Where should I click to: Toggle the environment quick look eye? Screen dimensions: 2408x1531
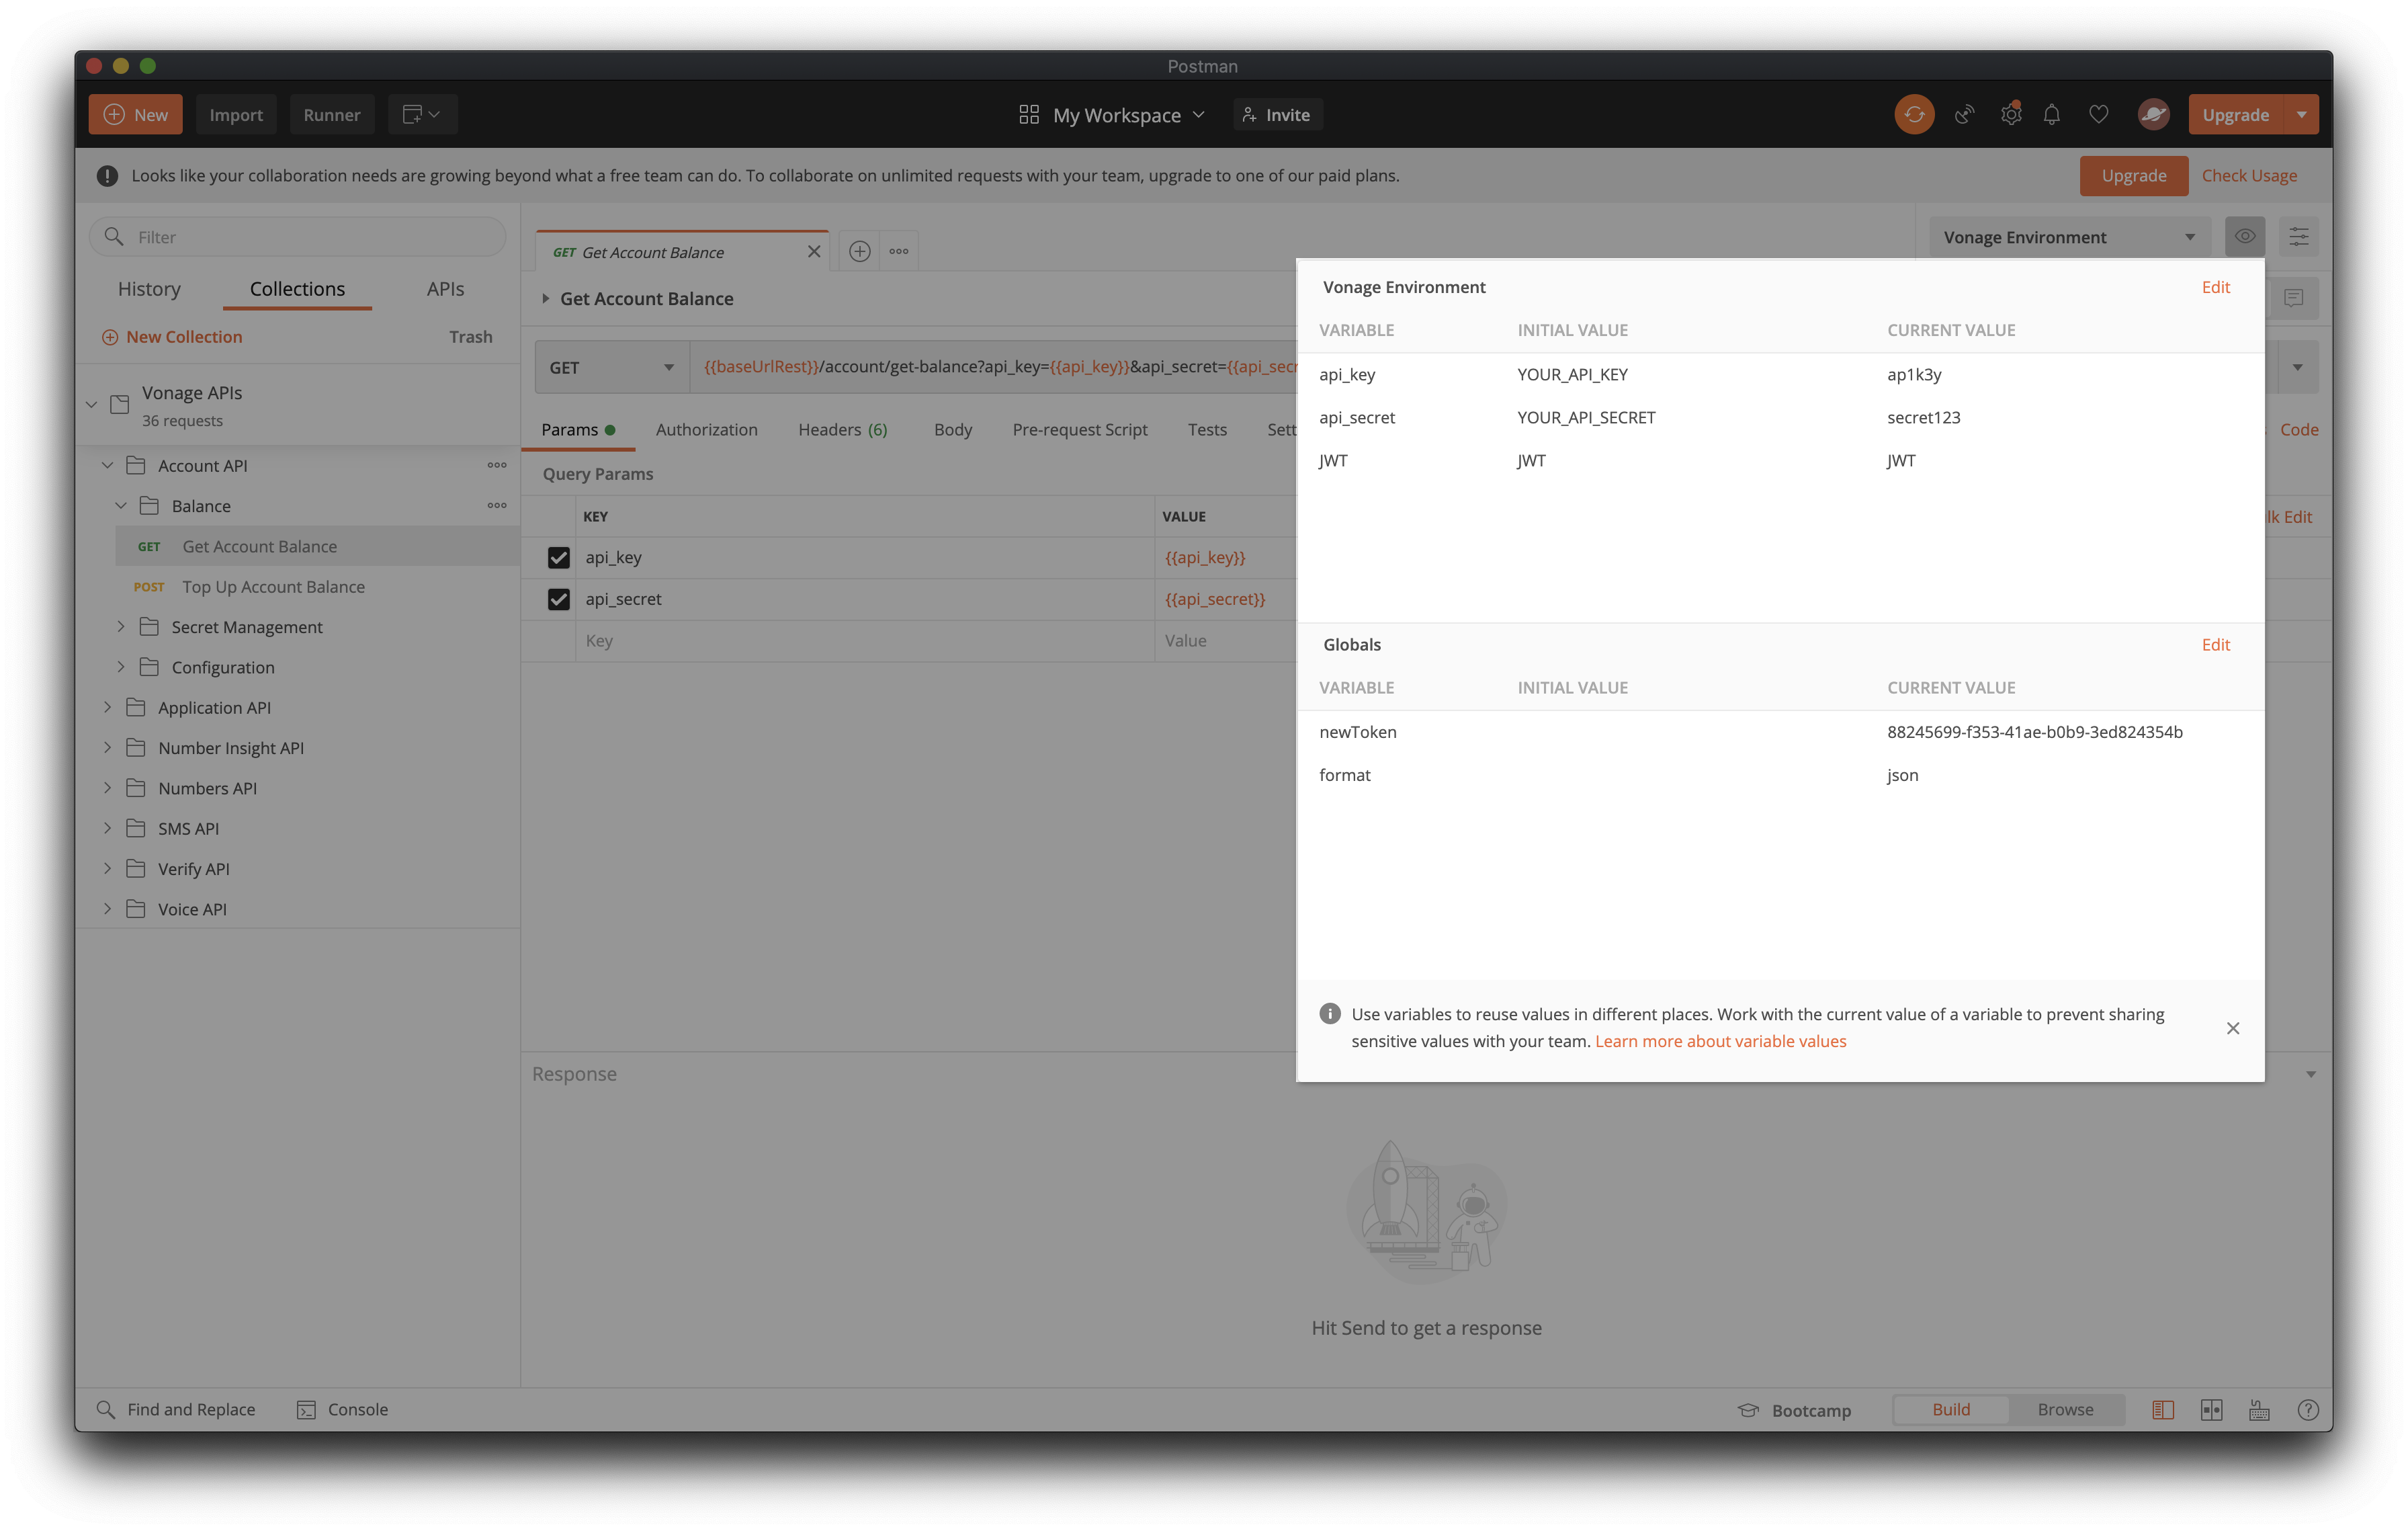[2245, 237]
